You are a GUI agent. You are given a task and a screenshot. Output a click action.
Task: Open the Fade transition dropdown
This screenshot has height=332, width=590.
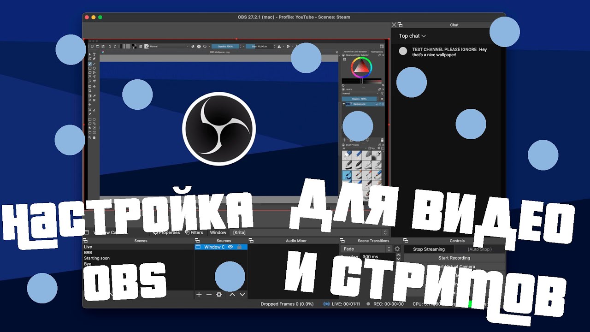[x=366, y=249]
